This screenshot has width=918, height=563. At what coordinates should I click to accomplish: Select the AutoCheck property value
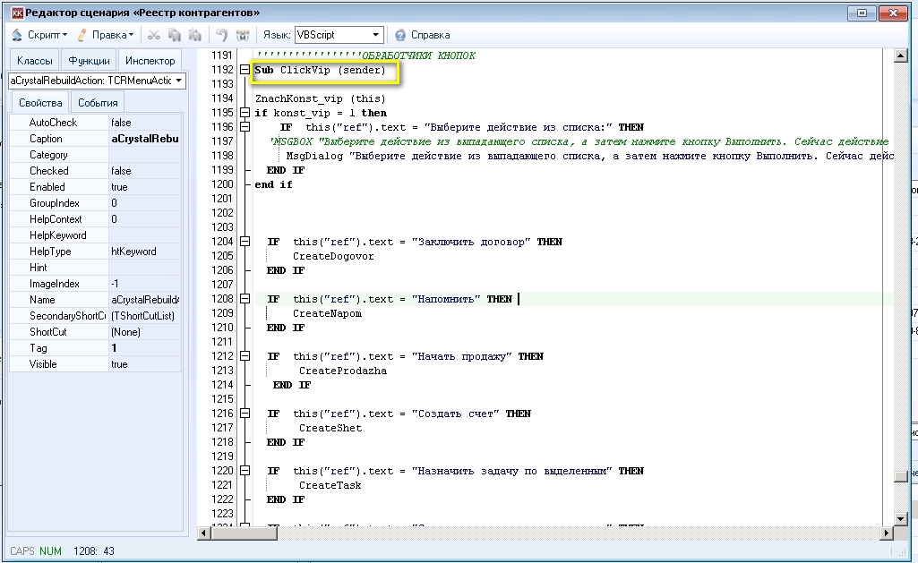pos(144,123)
